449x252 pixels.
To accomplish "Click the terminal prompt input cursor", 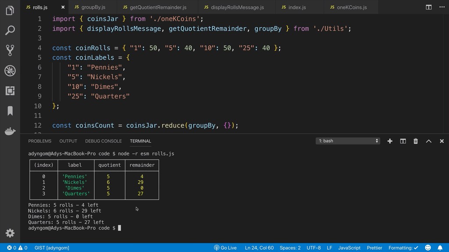I will (x=119, y=228).
